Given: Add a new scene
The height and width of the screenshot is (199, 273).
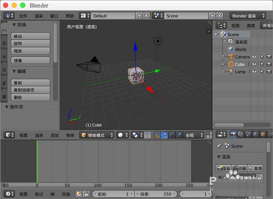Looking at the screenshot, I should pyautogui.click(x=212, y=16).
